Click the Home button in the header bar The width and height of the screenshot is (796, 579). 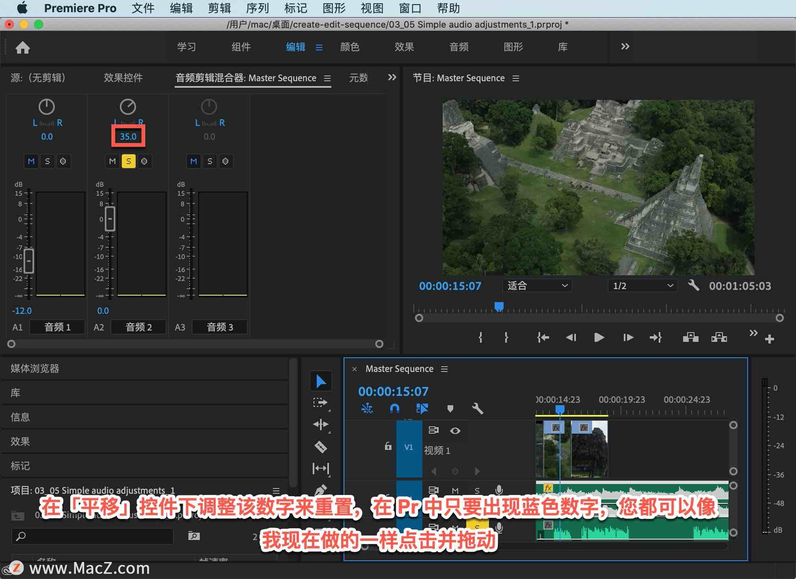tap(23, 47)
